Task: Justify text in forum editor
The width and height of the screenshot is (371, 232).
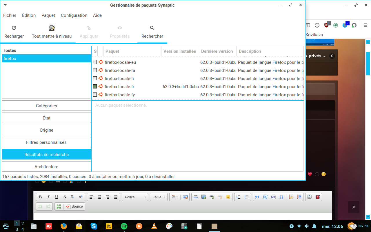Action: (x=116, y=197)
